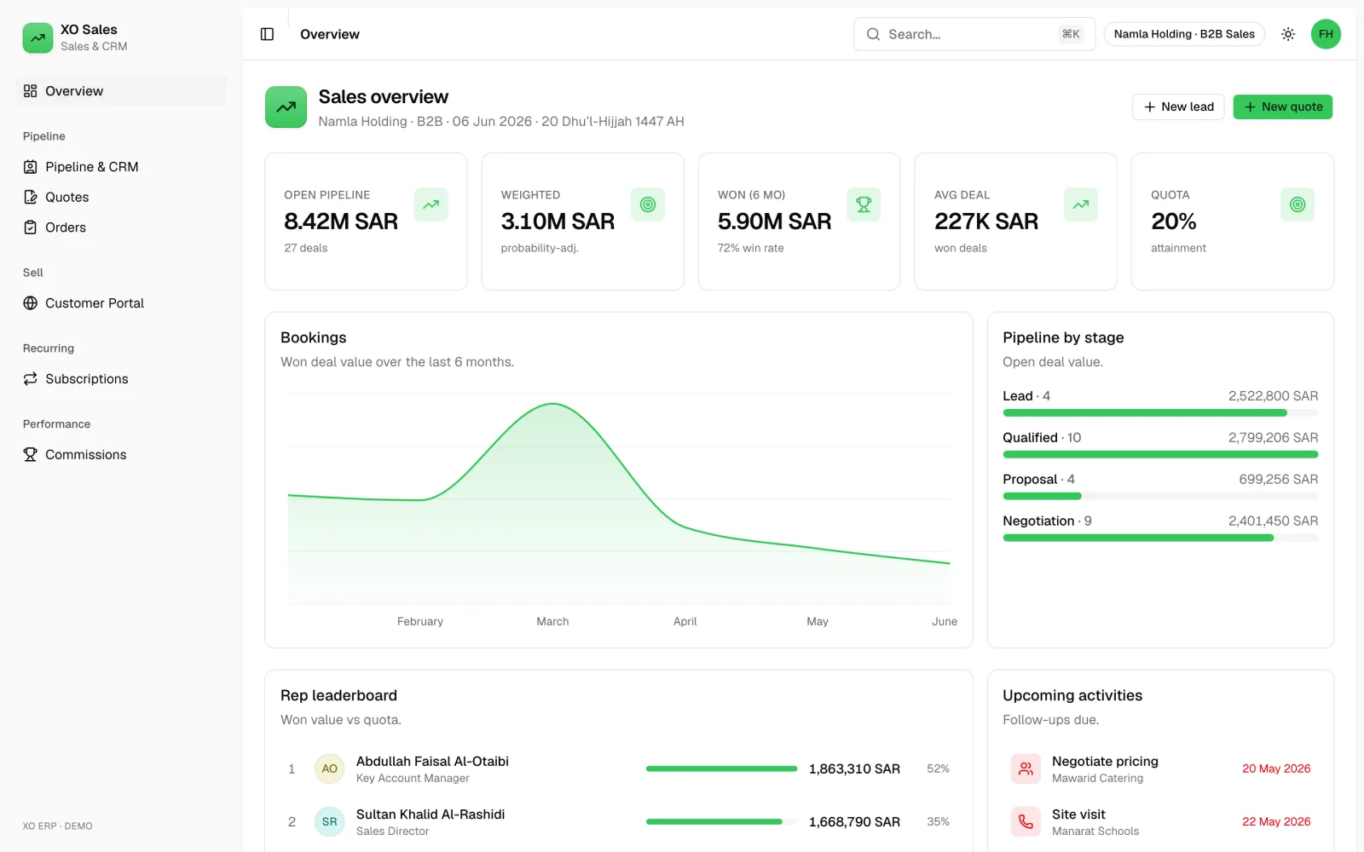The image size is (1364, 852).
Task: Go to Quotes in sidebar
Action: tap(121, 197)
